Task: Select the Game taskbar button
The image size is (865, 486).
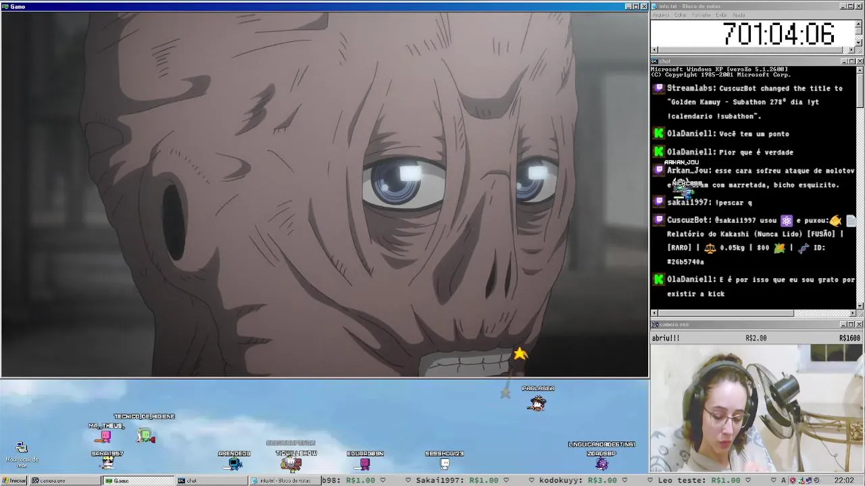Action: click(138, 481)
